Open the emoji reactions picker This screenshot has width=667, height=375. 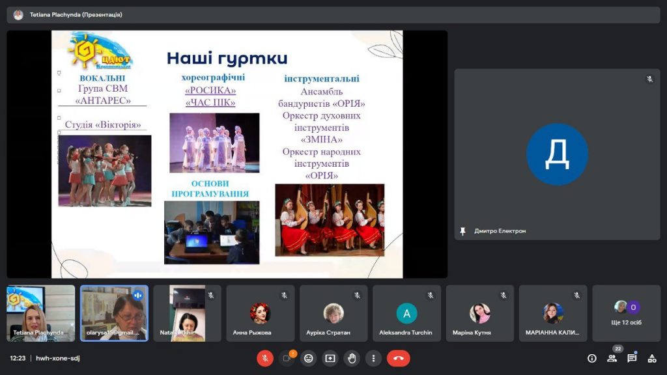(x=309, y=358)
